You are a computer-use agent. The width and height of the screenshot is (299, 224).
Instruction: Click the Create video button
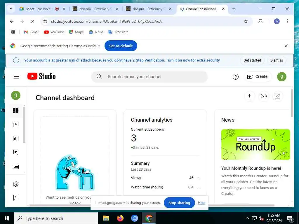point(258,77)
